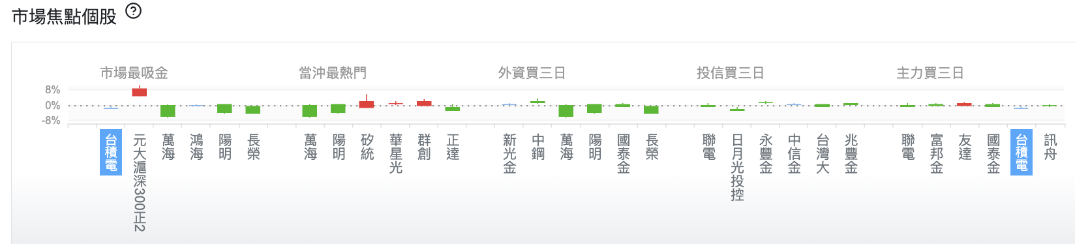Image resolution: width=1075 pixels, height=244 pixels.
Task: Open the 鴻海 stock label
Action: pos(196,147)
